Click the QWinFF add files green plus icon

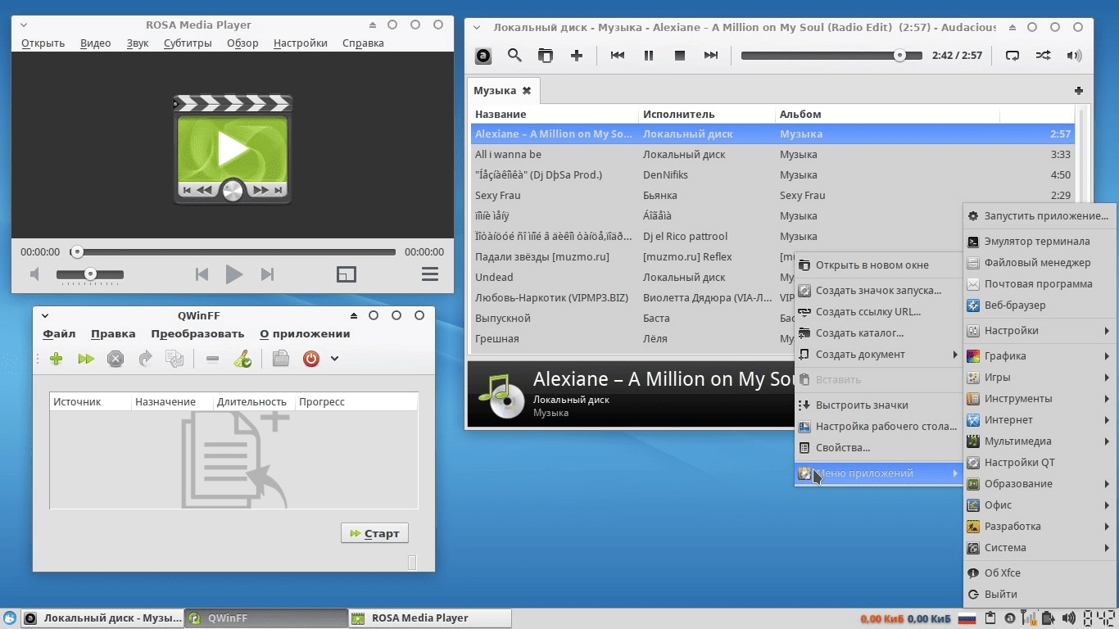point(56,359)
